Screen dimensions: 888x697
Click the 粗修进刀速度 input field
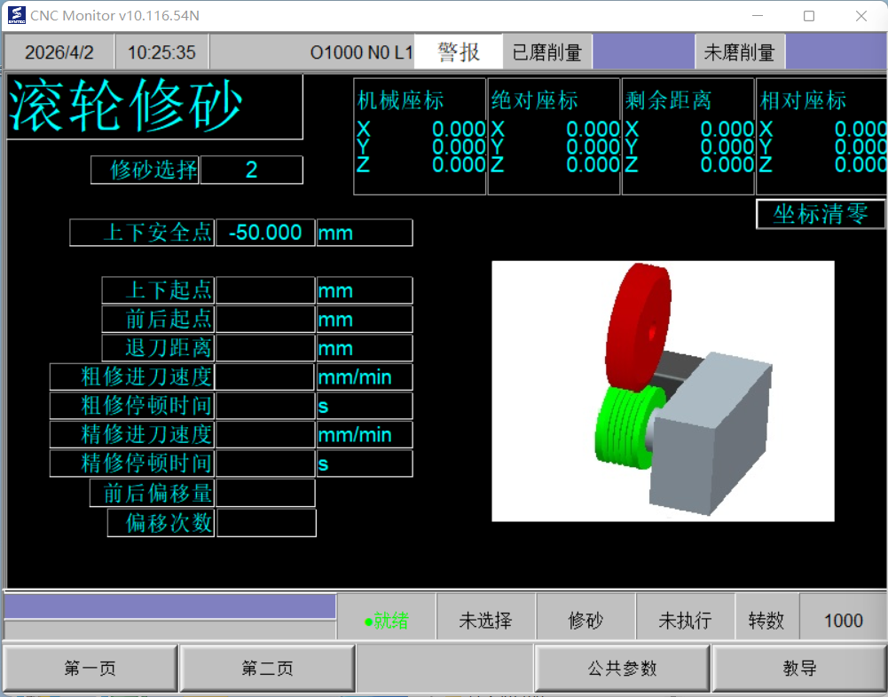coord(265,376)
